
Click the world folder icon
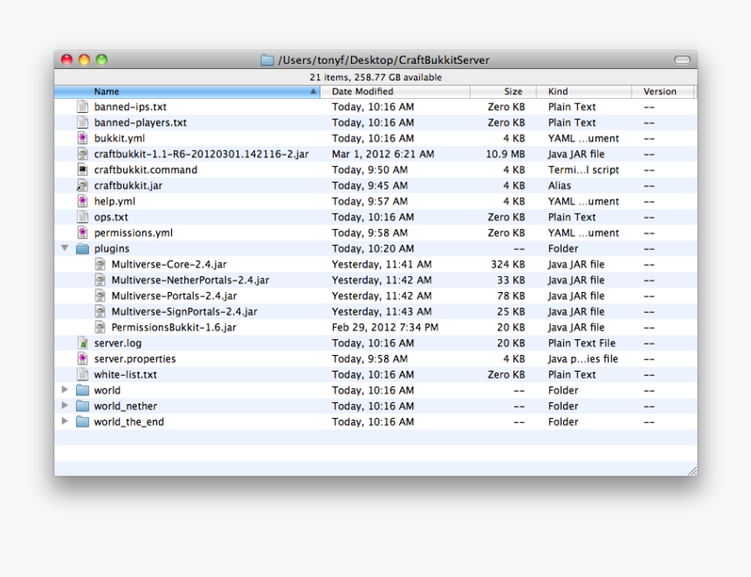(x=82, y=390)
